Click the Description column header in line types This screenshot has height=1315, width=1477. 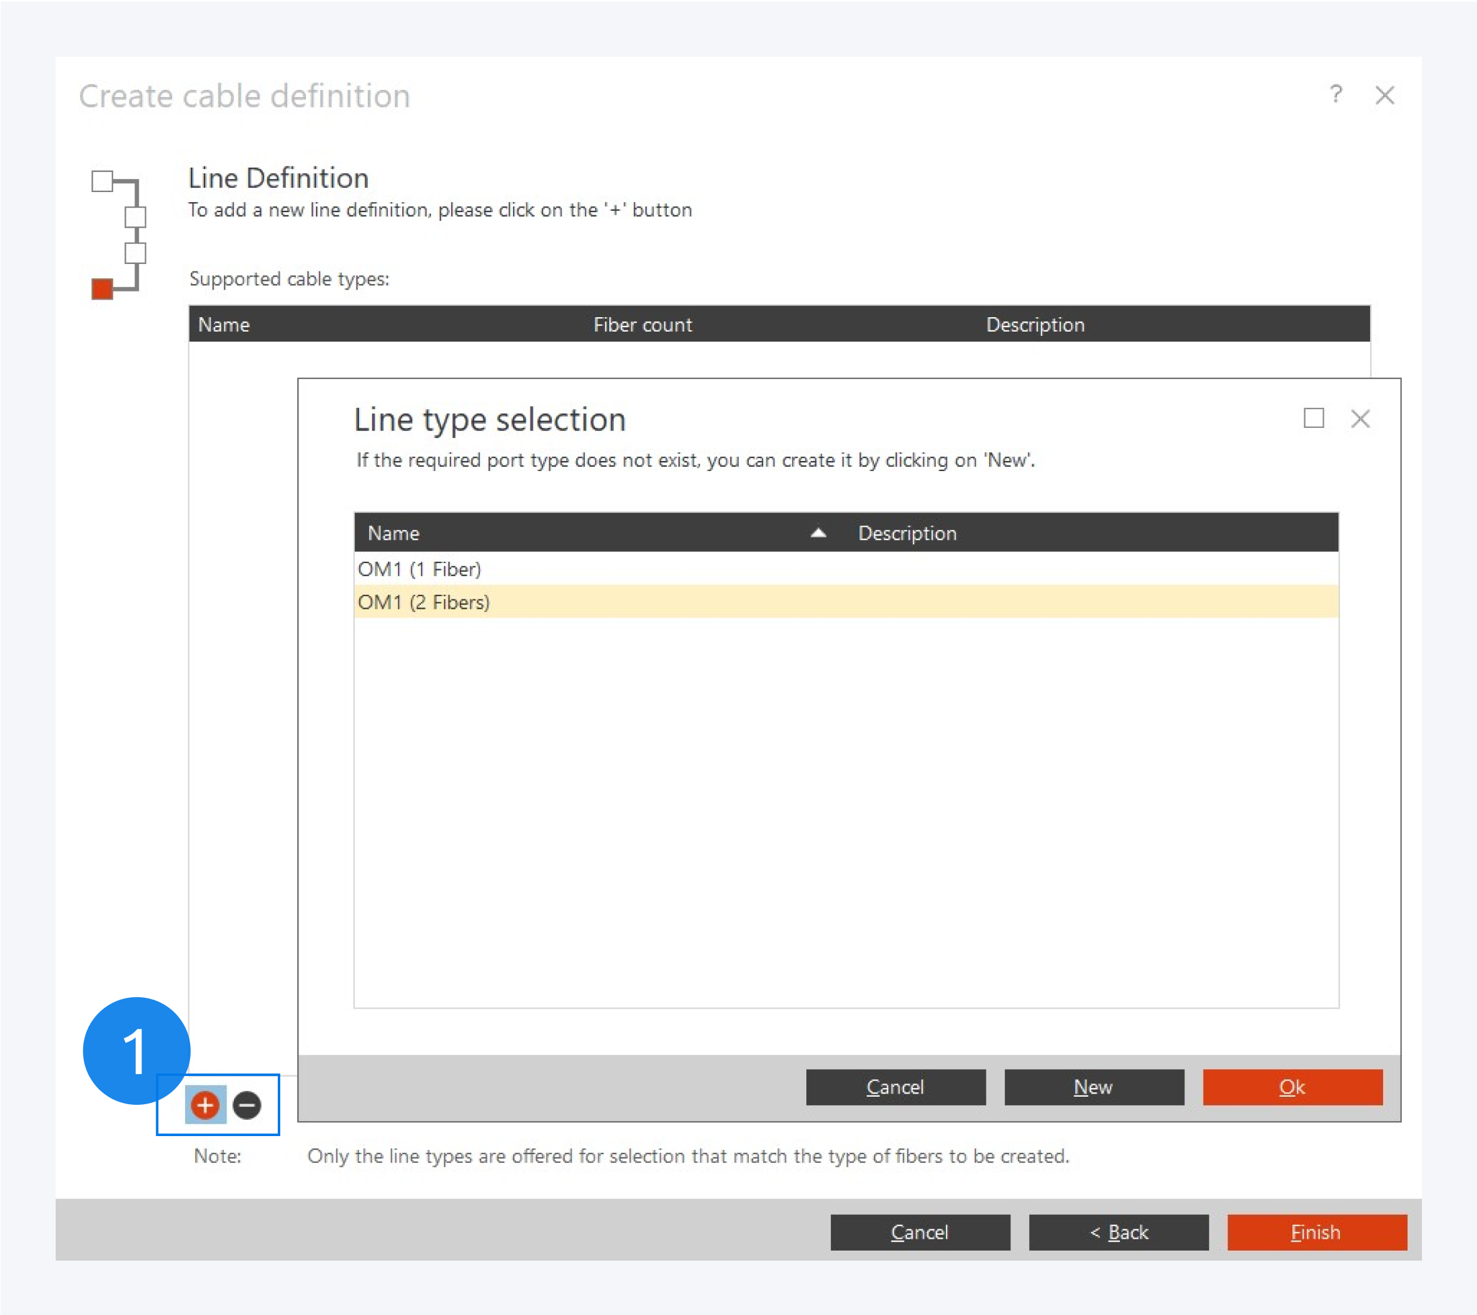pos(907,533)
